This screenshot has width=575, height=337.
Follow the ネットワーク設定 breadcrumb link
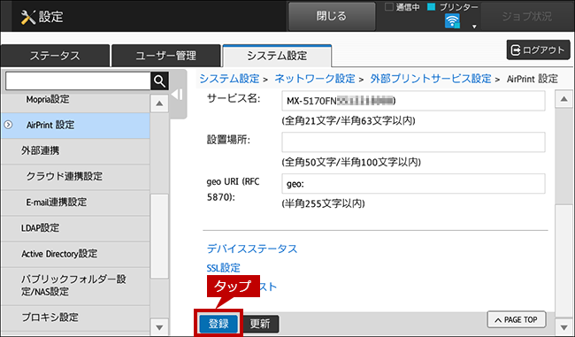point(315,79)
